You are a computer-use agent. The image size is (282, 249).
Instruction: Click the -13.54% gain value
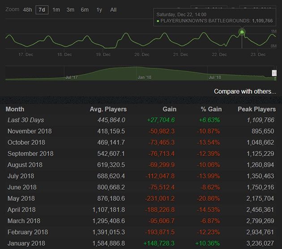208,143
